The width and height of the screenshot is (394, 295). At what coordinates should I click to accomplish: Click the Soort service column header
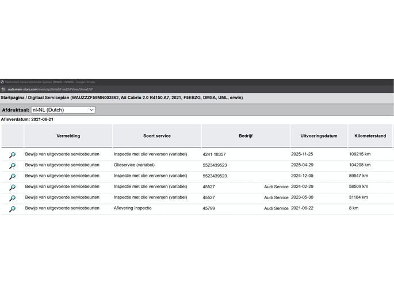coord(156,136)
